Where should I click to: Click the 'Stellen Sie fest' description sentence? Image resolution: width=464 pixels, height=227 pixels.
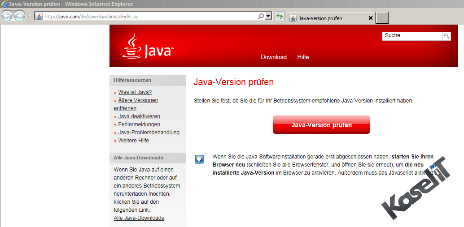pyautogui.click(x=303, y=101)
